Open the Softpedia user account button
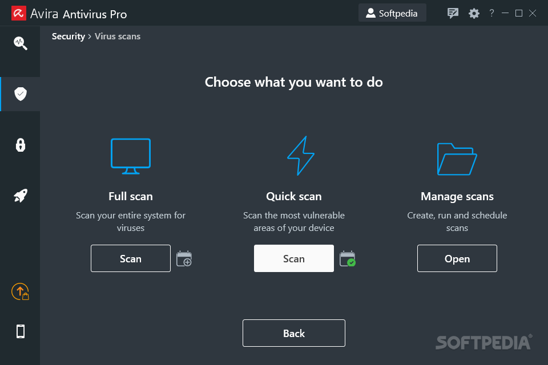 point(392,13)
